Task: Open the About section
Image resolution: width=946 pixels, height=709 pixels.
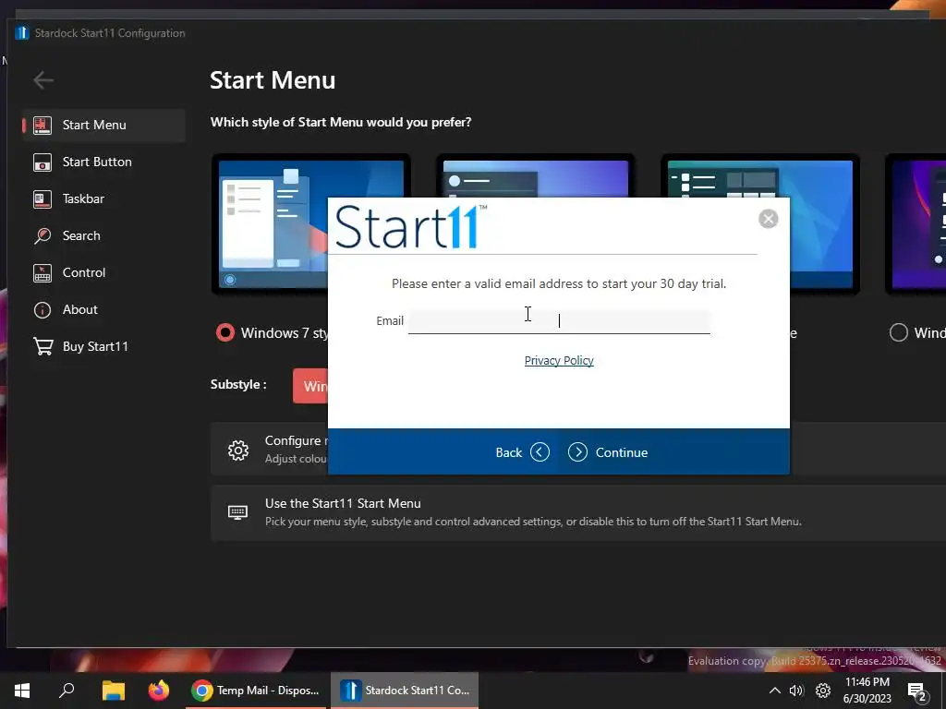Action: 103,309
